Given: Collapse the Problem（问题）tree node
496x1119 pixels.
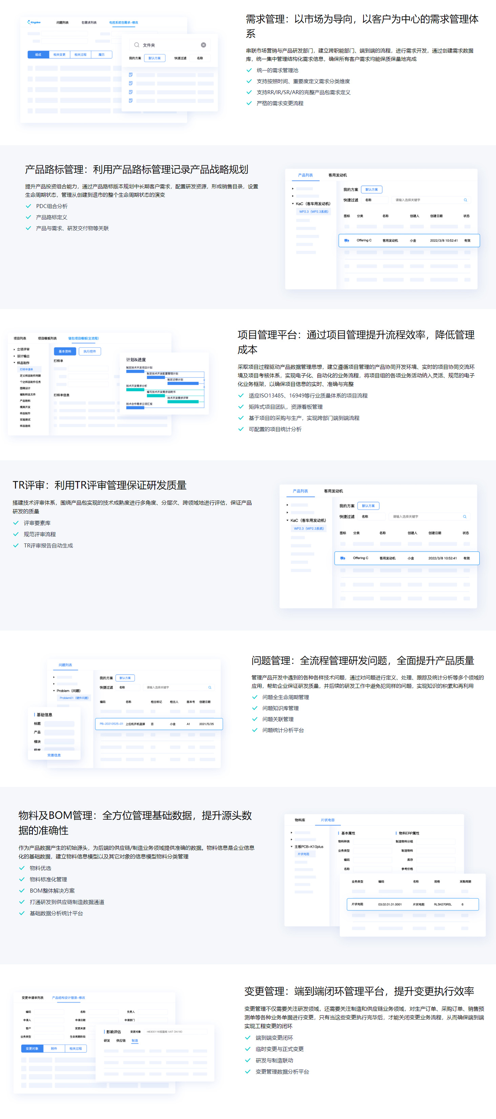Looking at the screenshot, I should click(x=54, y=690).
